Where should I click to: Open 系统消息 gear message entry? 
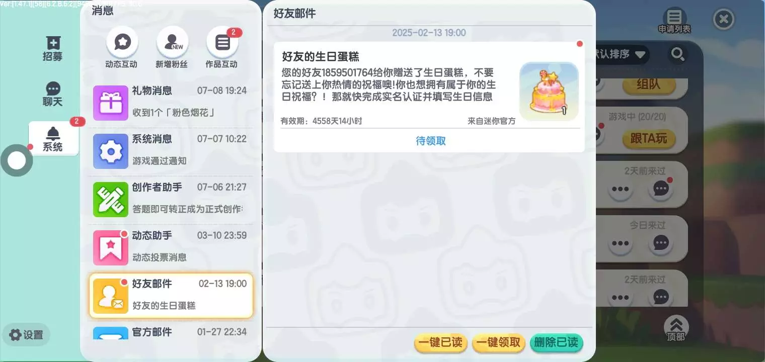coord(171,151)
